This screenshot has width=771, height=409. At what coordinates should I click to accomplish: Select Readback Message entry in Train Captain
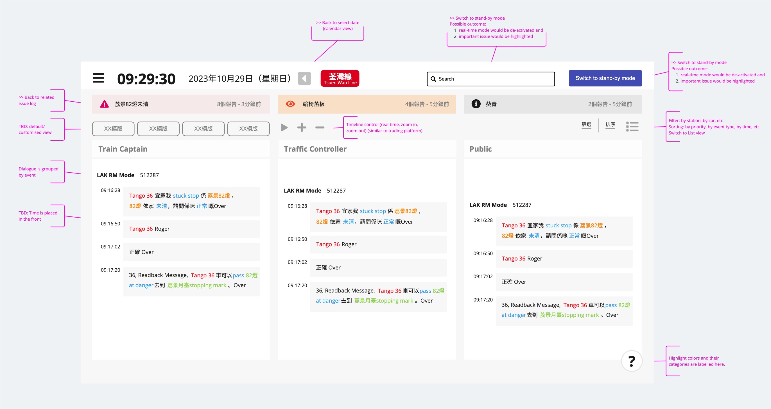coord(191,281)
